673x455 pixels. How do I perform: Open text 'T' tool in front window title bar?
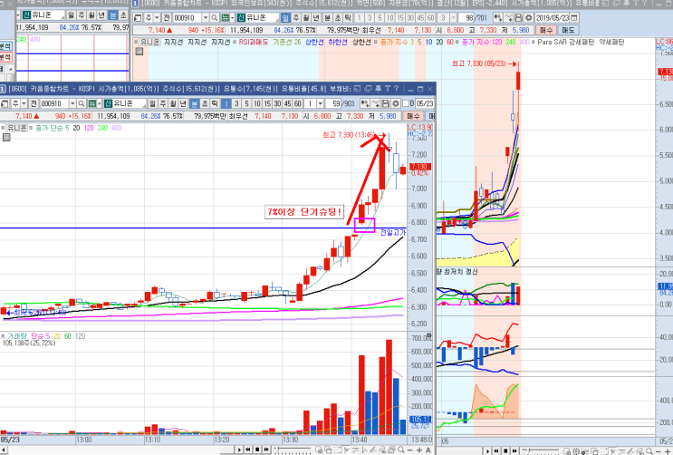click(x=387, y=89)
